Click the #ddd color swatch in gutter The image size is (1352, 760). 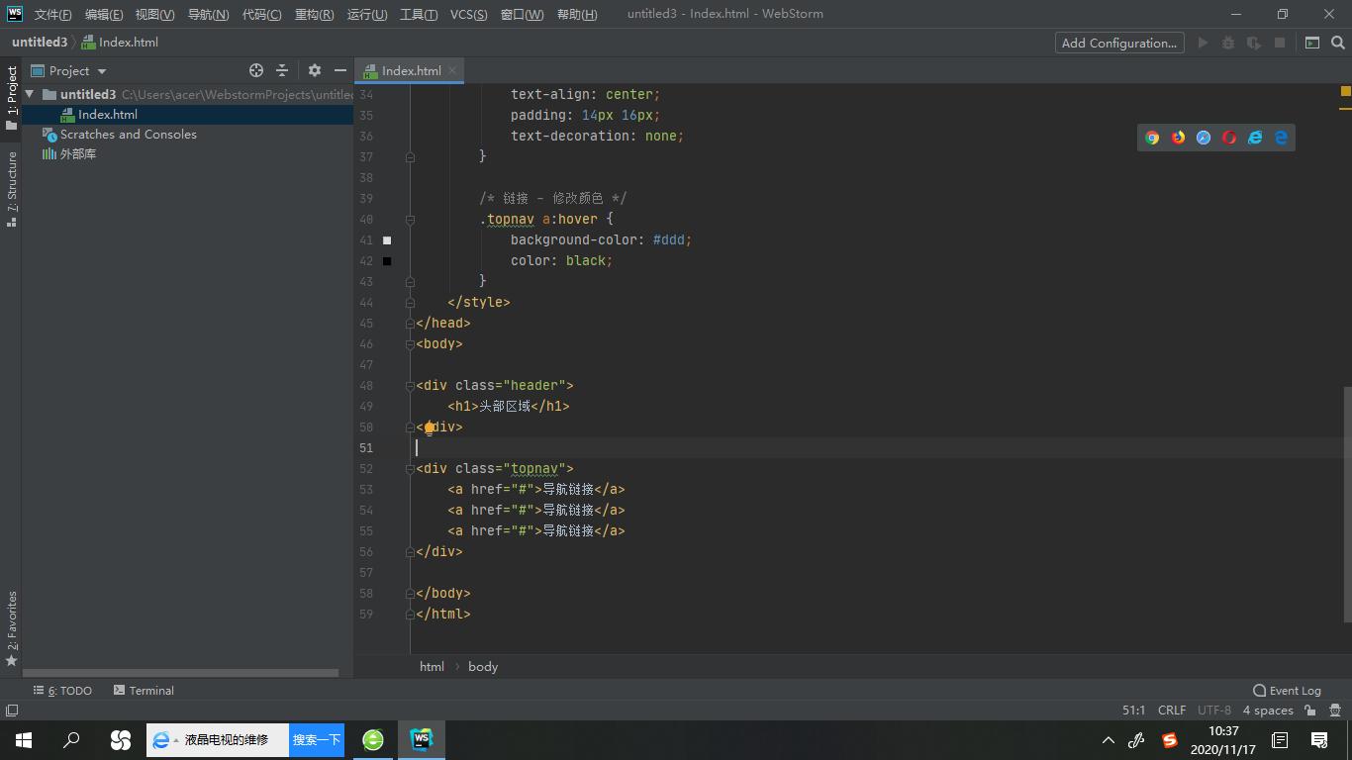coord(387,240)
